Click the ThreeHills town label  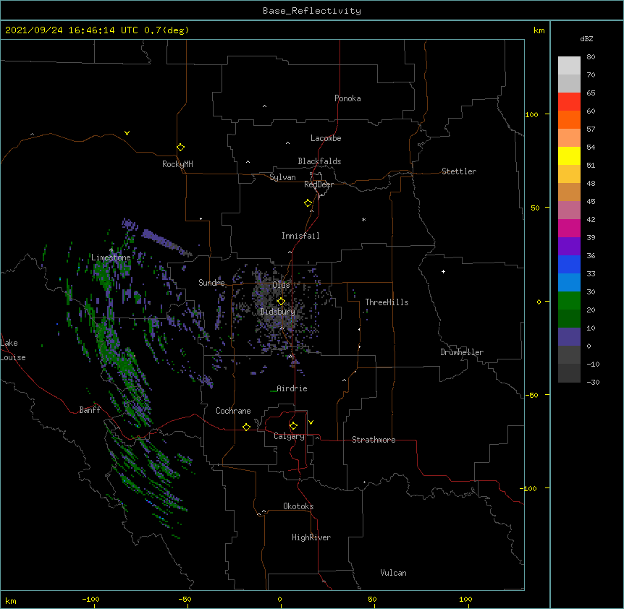coord(387,302)
